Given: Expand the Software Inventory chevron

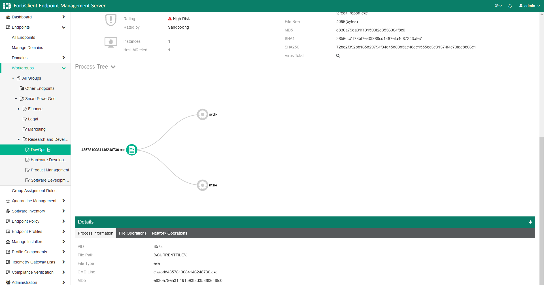Looking at the screenshot, I should click(63, 211).
